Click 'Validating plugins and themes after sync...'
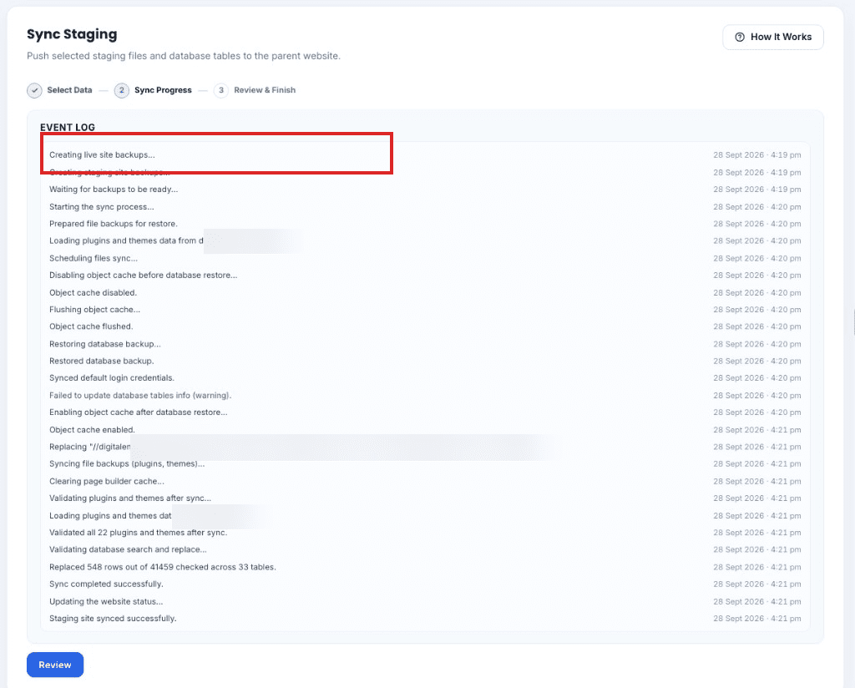This screenshot has width=855, height=688. 130,498
